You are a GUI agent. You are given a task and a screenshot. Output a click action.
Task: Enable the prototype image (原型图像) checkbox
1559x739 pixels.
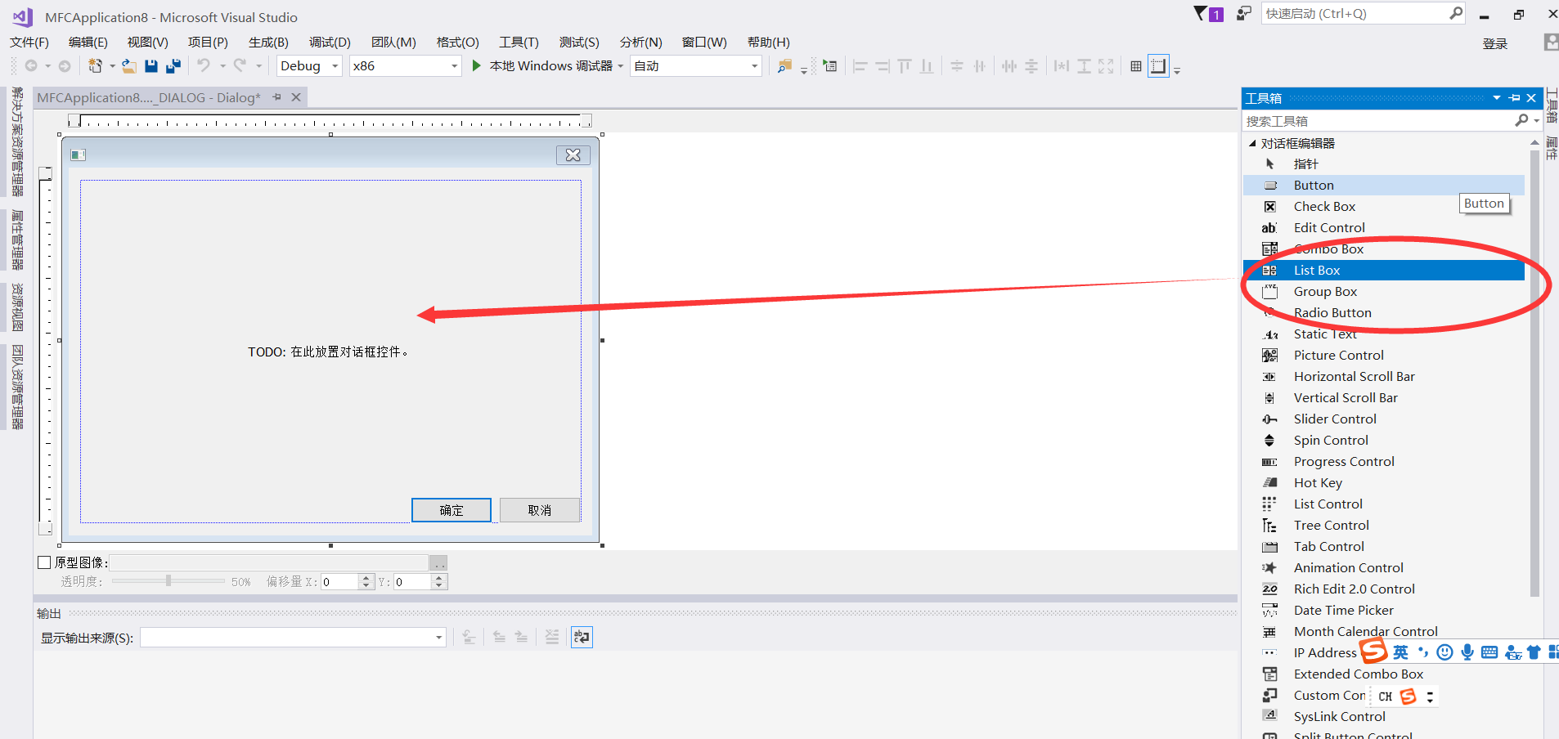[x=45, y=562]
